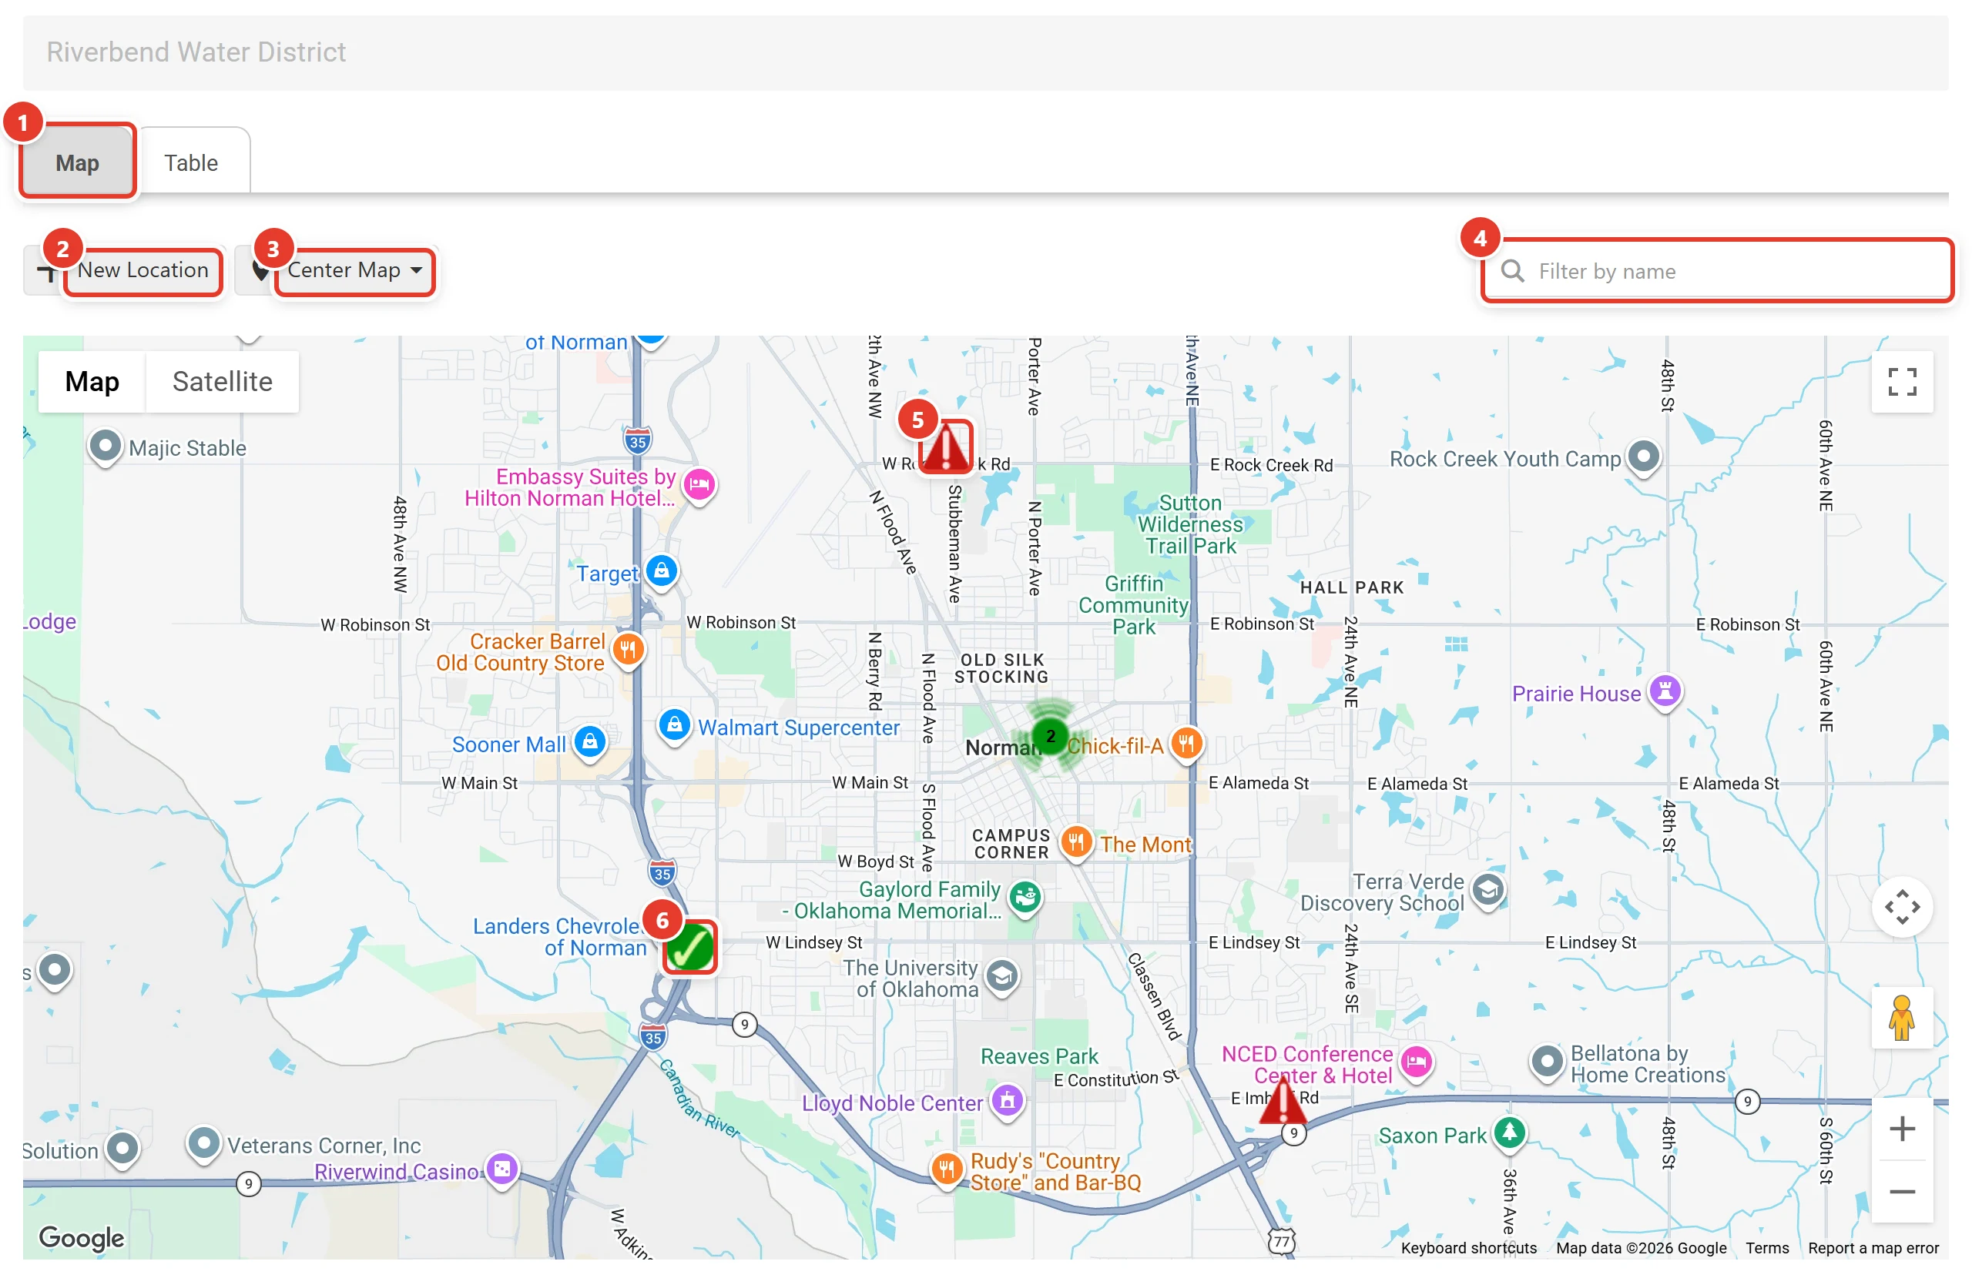The image size is (1972, 1278).
Task: Click the Street View pegman icon
Action: (1902, 1017)
